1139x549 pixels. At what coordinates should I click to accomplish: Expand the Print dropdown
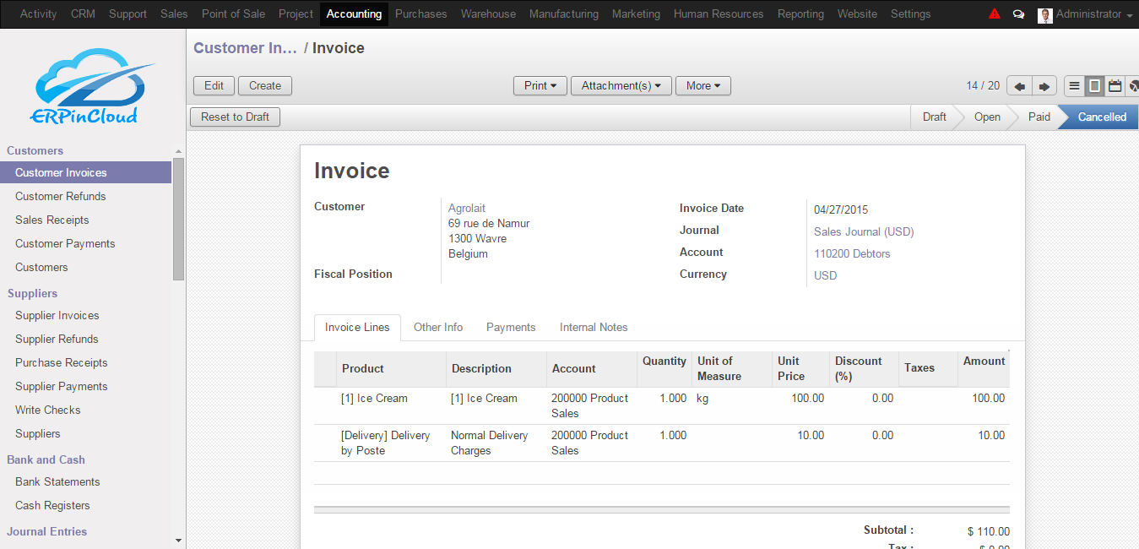[x=540, y=86]
